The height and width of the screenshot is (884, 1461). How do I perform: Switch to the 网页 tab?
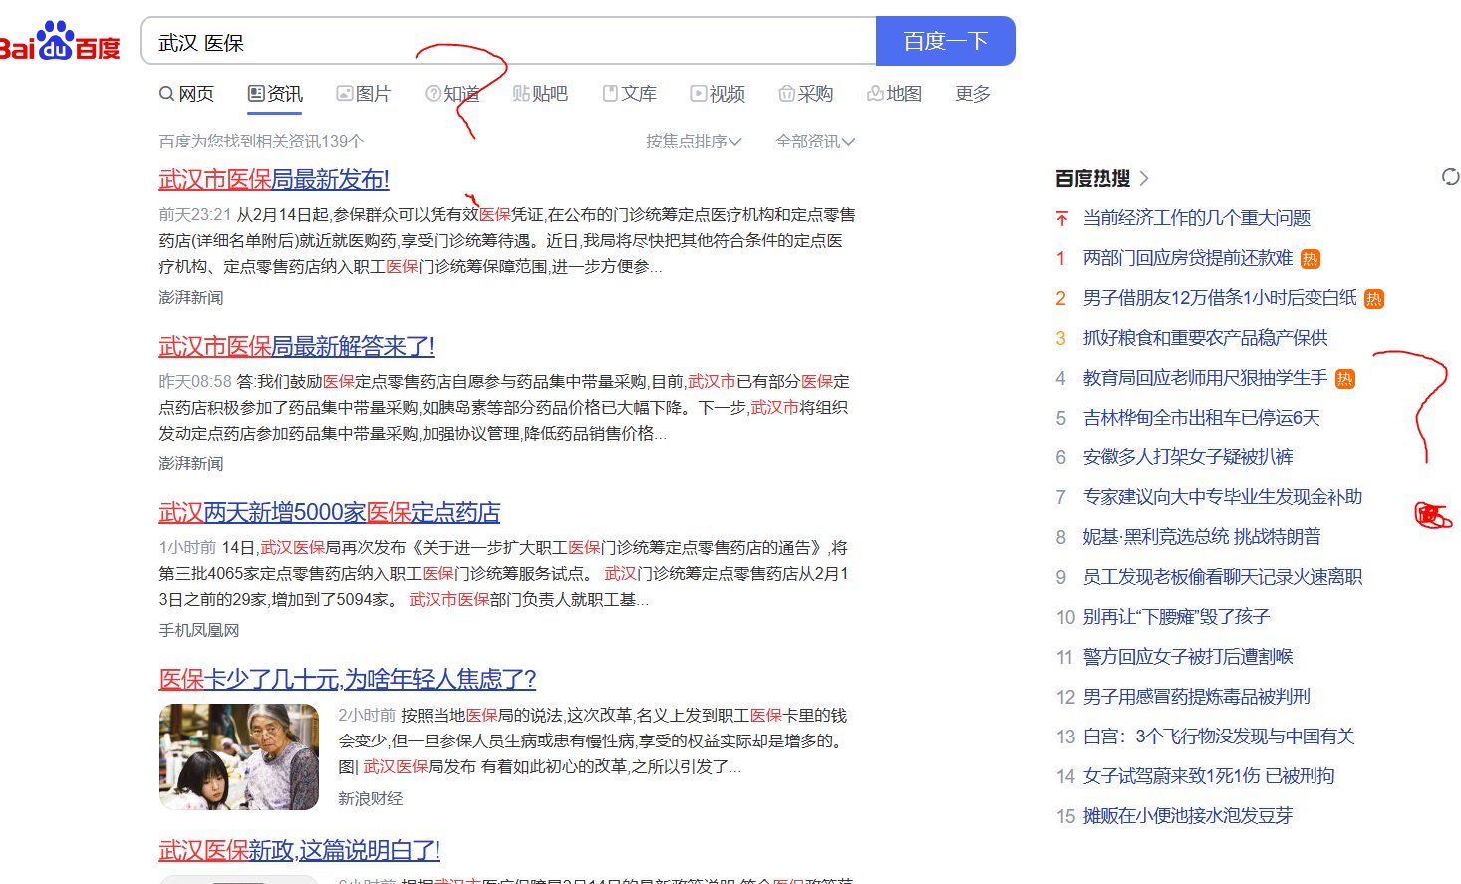coord(187,94)
